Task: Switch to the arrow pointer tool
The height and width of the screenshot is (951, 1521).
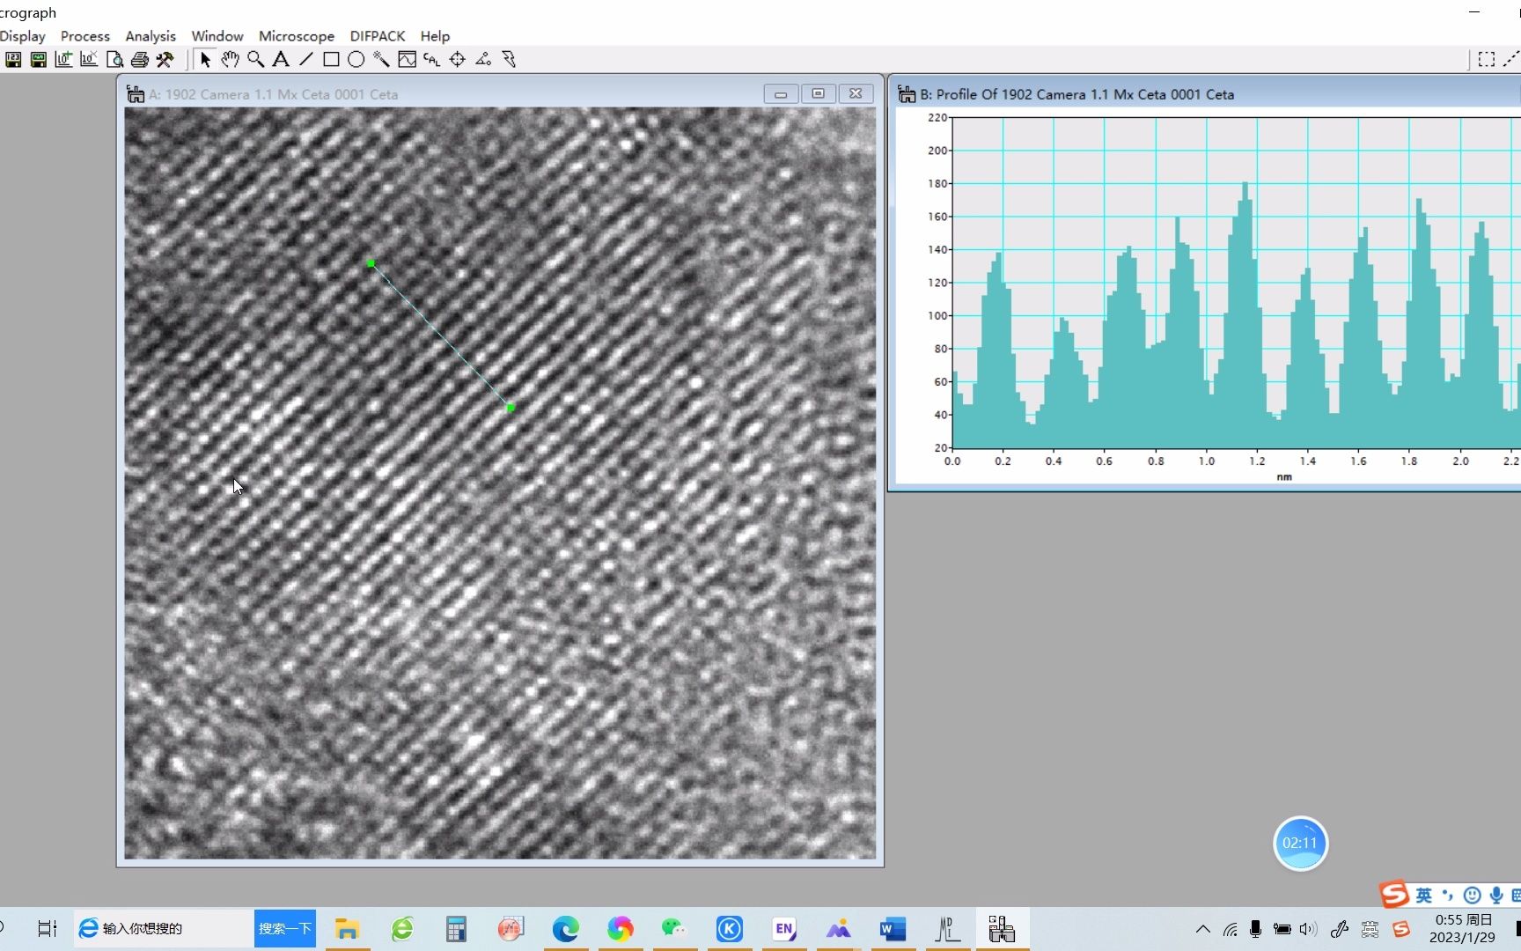Action: (x=204, y=59)
